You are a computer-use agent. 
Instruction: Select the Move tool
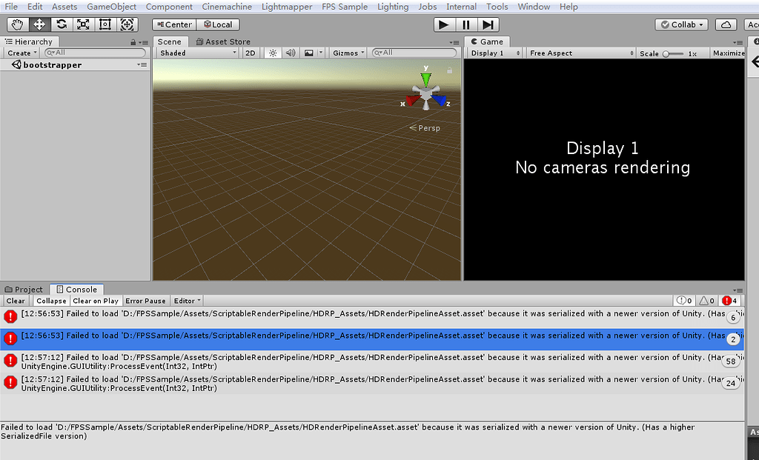[39, 24]
